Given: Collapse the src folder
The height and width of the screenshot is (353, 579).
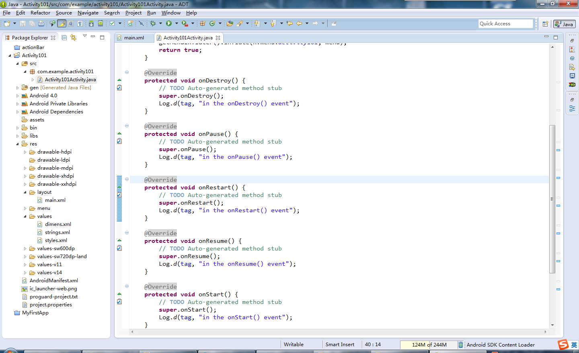Looking at the screenshot, I should [17, 64].
